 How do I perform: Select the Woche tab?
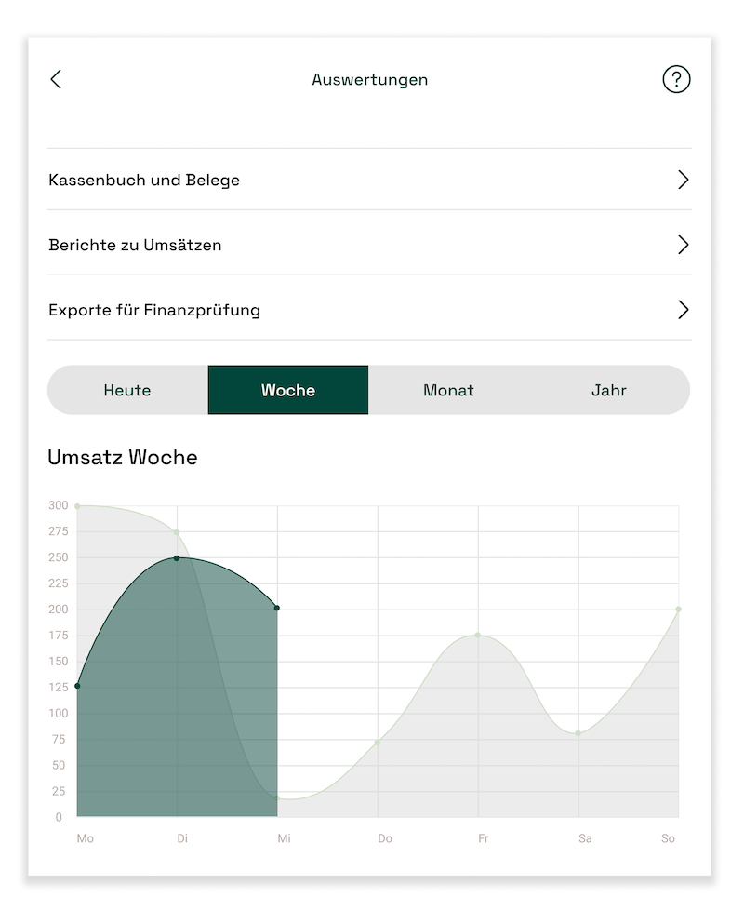[x=288, y=390]
